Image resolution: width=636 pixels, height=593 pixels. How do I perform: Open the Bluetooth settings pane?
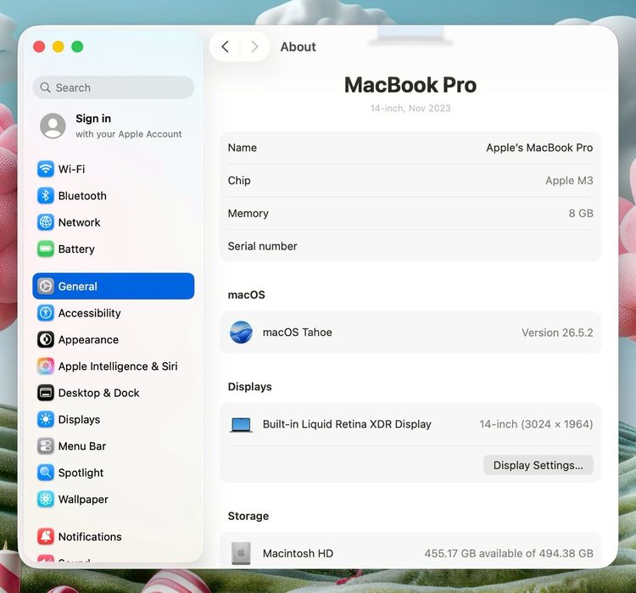pos(113,196)
